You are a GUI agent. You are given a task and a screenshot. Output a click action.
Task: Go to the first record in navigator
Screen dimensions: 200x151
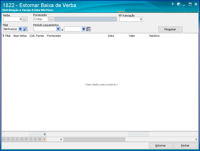point(4,139)
